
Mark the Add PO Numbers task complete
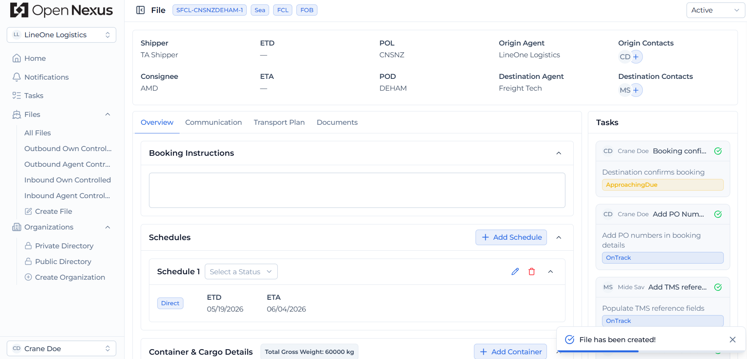pyautogui.click(x=718, y=214)
